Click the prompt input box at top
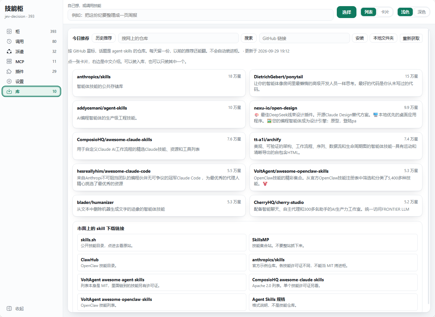435x317 pixels. click(201, 15)
